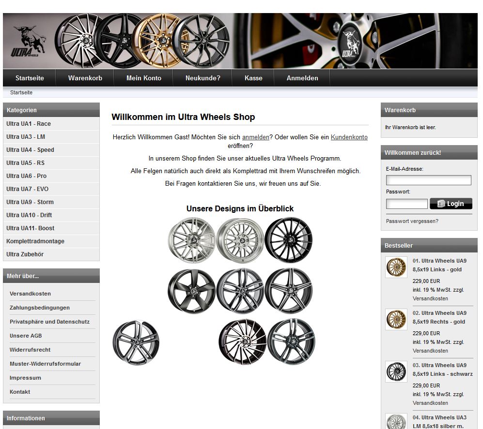483x429 pixels.
Task: Open the Ultra Zubehör category
Action: (51, 254)
